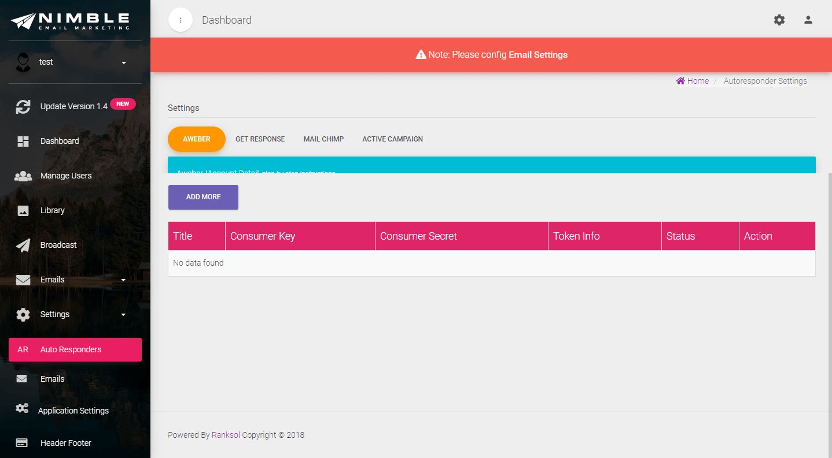
Task: Click the Manage Users people icon
Action: click(x=23, y=176)
